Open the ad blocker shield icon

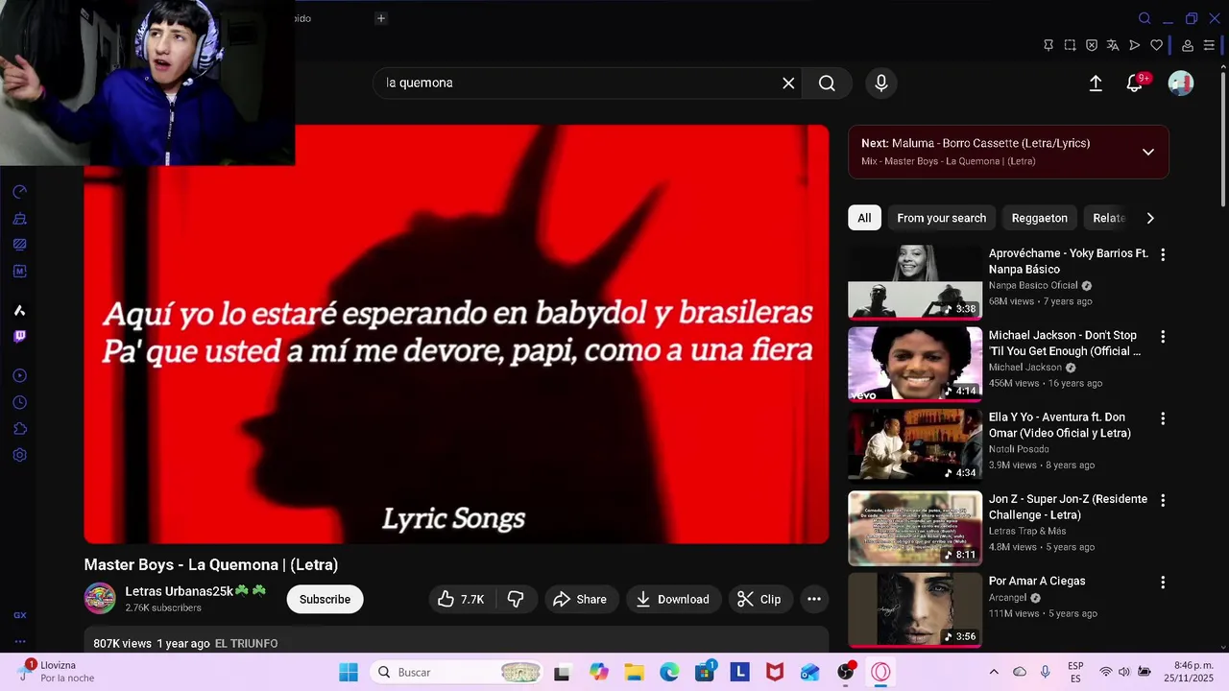[1092, 45]
